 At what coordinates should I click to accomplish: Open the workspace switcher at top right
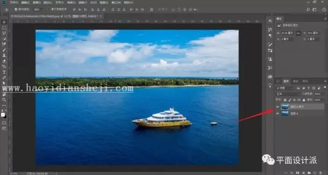(315, 9)
